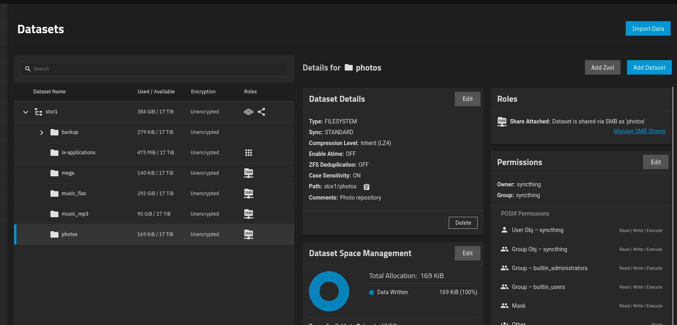Click the Encryption column header
Viewport: 677px width, 325px height.
click(203, 92)
